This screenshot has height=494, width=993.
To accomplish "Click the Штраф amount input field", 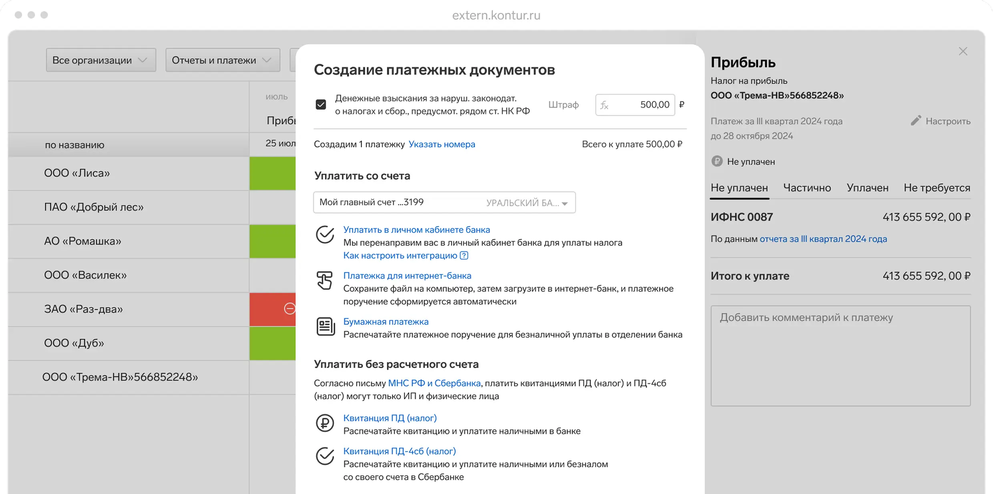I will click(641, 105).
